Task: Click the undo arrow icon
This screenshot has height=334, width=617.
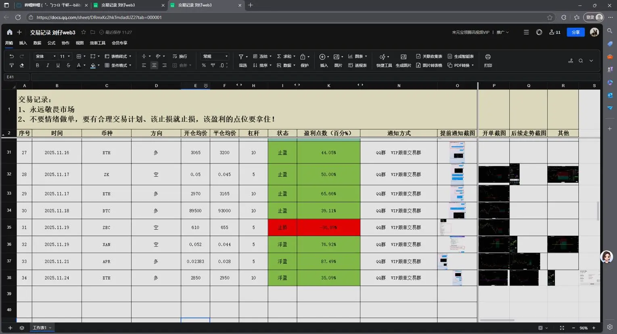Action: click(x=11, y=56)
